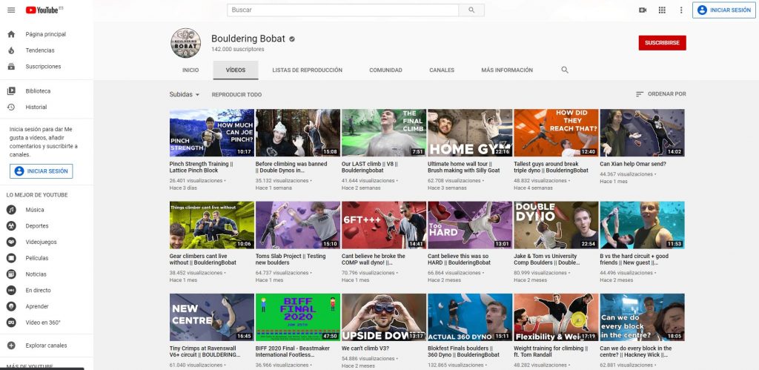
Task: Go to the Canales tab
Action: click(442, 70)
